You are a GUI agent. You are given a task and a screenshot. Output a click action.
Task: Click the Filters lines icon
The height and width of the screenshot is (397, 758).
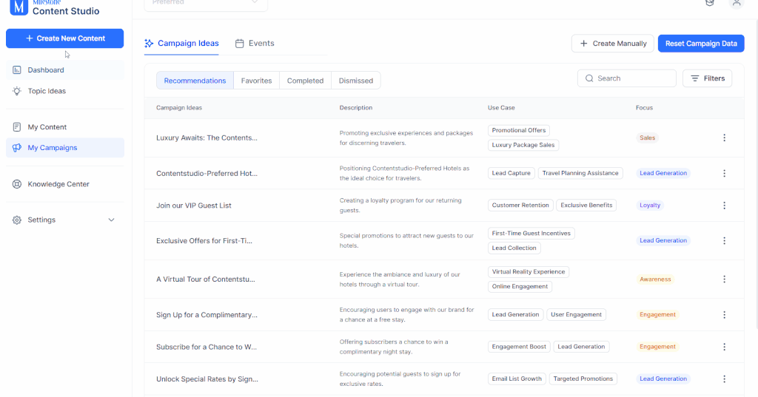point(694,78)
